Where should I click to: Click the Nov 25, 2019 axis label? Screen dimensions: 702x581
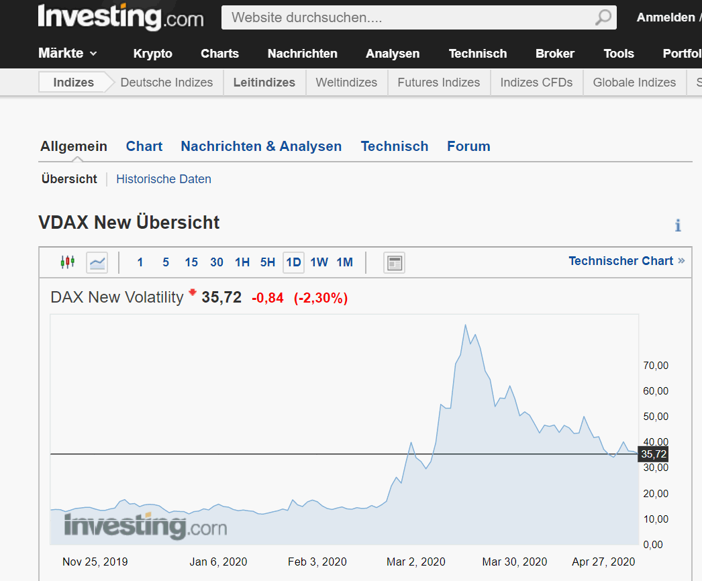pos(95,562)
